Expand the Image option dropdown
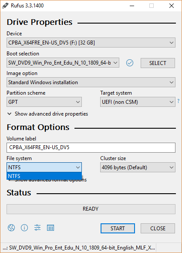The image size is (182, 253). pyautogui.click(x=91, y=82)
